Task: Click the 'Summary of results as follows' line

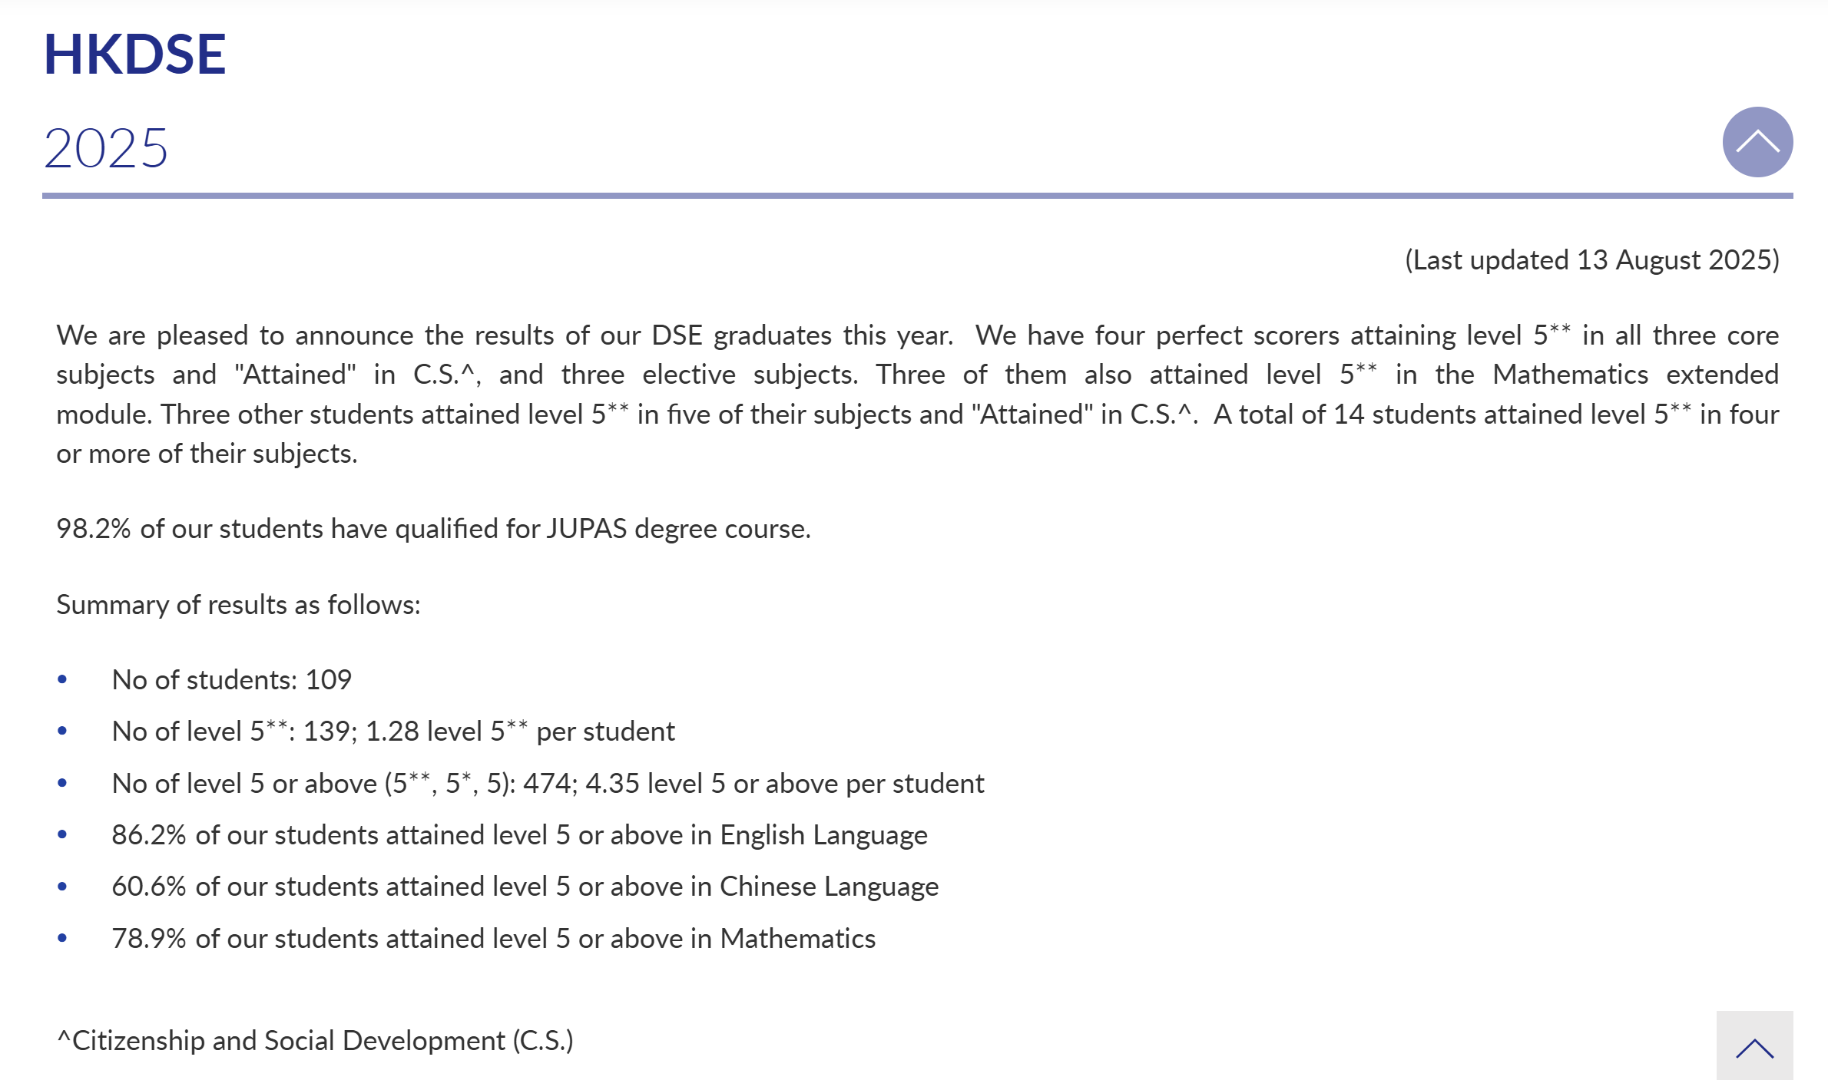Action: (238, 605)
